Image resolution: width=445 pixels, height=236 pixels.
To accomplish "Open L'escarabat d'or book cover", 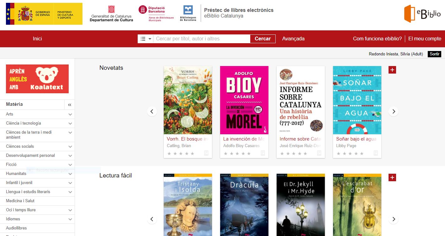I will click(357, 205).
